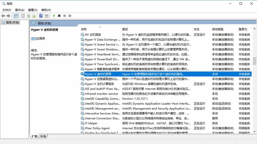The width and height of the screenshot is (257, 144).
Task: Open the 查看(V) menu
Action: pyautogui.click(x=33, y=10)
